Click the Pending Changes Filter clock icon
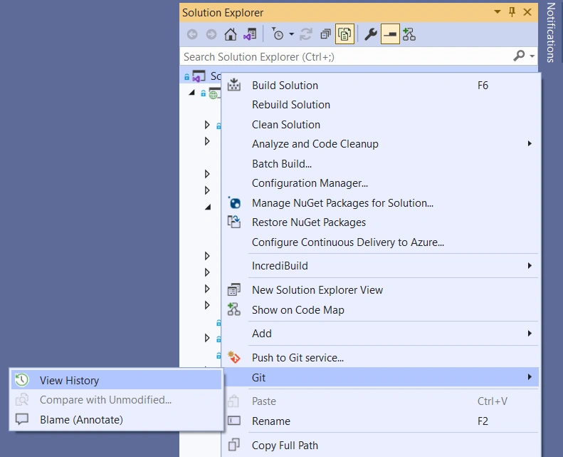 (277, 34)
